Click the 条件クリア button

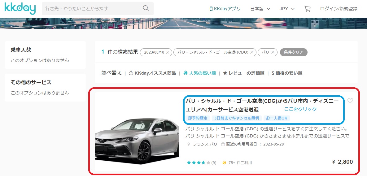tap(293, 52)
